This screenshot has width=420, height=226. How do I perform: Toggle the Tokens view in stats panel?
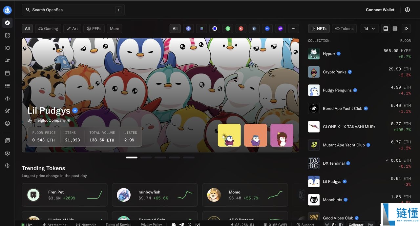tap(345, 29)
